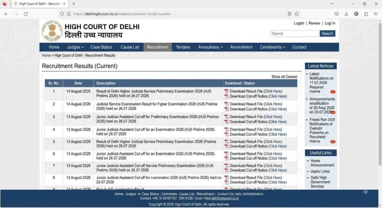Click PDF icon for row 7 Result File
Viewport: 382px width, 208px height.
point(226,166)
